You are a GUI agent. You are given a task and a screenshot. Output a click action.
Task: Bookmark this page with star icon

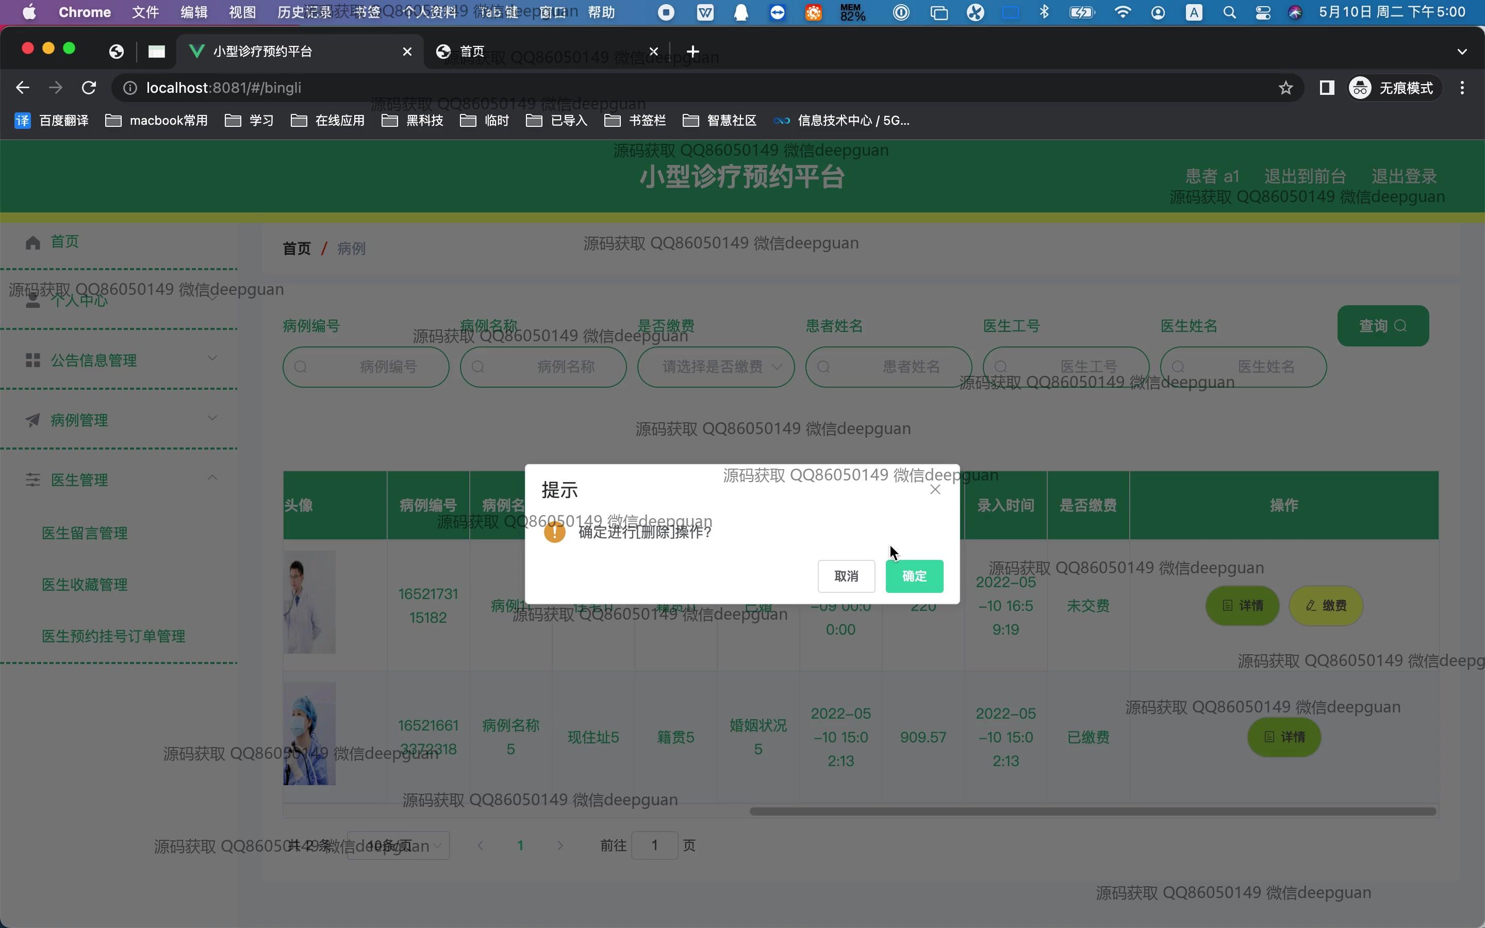click(x=1285, y=88)
